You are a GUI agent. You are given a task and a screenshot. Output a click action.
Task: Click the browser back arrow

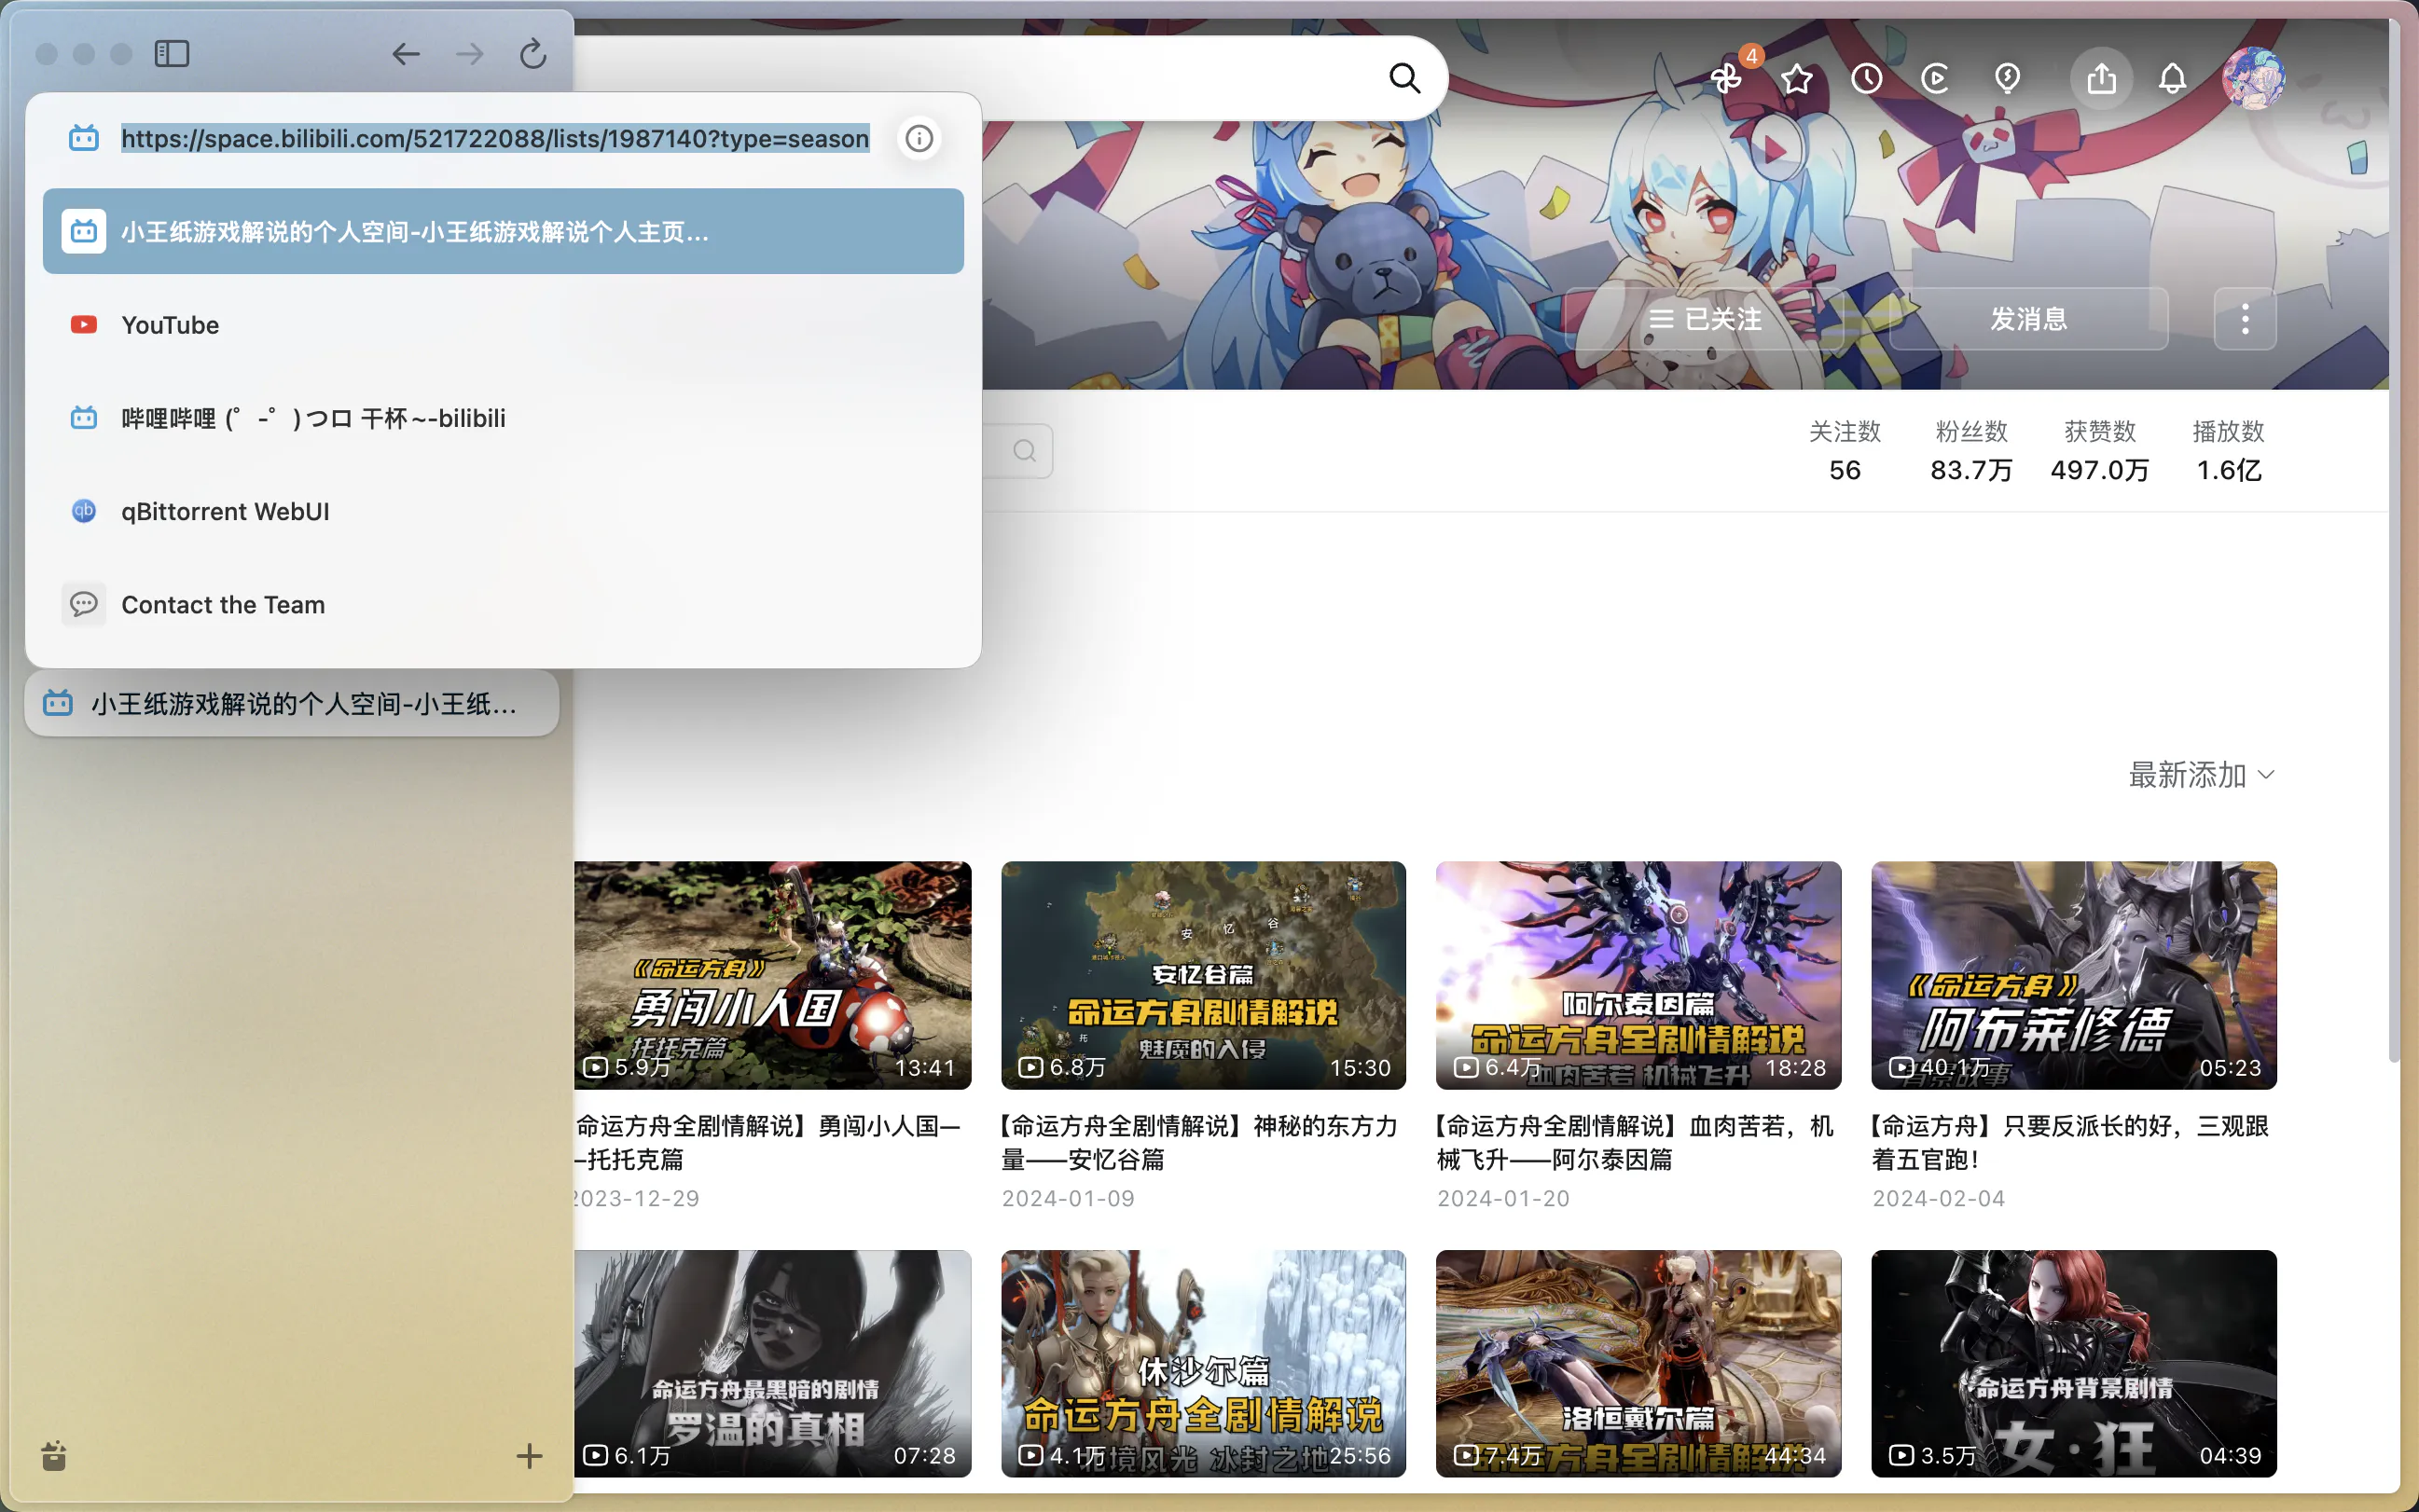pos(405,53)
